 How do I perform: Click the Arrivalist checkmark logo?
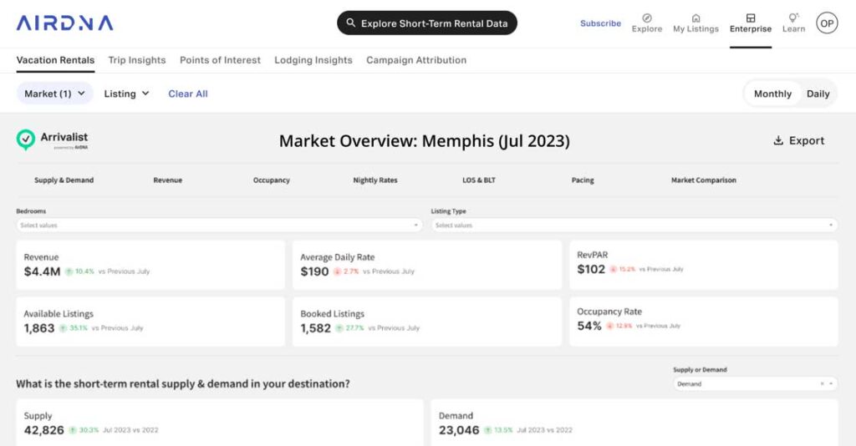pos(26,139)
